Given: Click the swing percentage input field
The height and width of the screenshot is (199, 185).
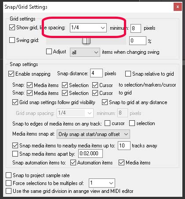Looking at the screenshot, I should click(x=138, y=41).
